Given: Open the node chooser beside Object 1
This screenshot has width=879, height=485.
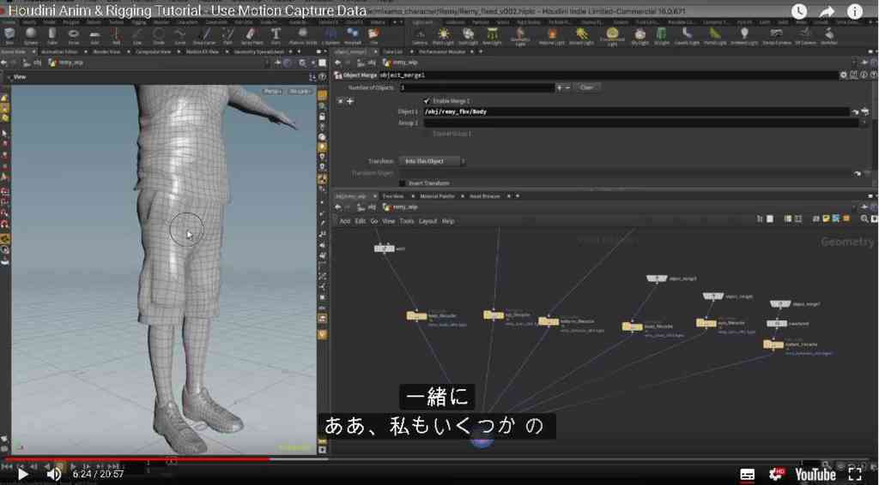Looking at the screenshot, I should coord(864,112).
